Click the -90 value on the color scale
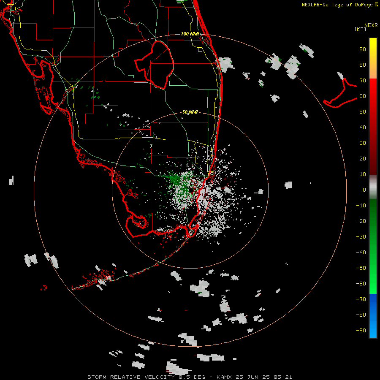 361,331
